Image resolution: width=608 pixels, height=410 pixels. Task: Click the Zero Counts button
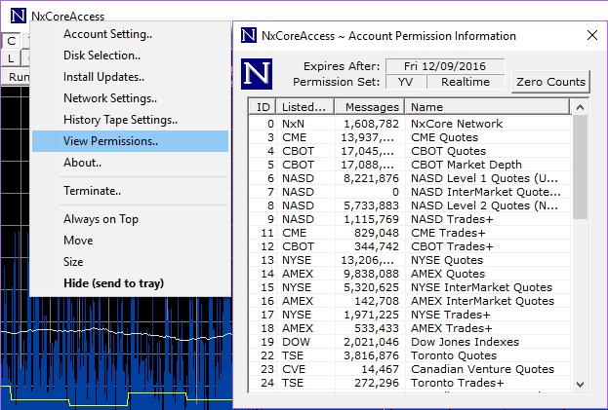pos(550,82)
